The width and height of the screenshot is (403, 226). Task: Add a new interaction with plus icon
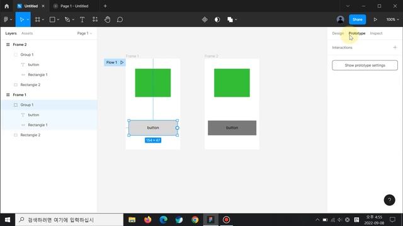click(x=395, y=48)
